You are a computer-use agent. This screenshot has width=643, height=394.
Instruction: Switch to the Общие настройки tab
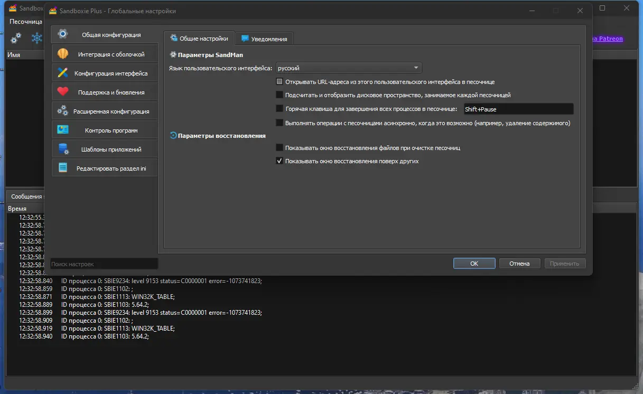(x=199, y=39)
